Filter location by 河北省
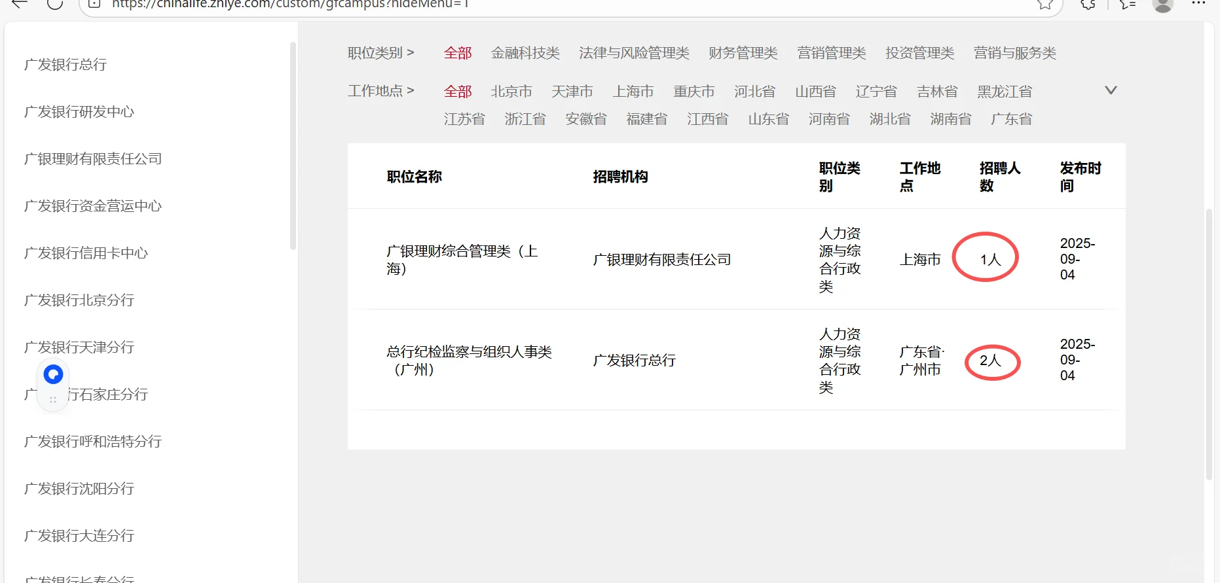The image size is (1220, 583). click(755, 92)
